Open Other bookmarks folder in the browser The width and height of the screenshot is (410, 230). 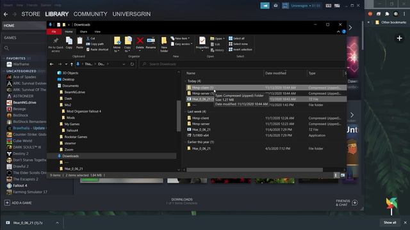pyautogui.click(x=391, y=22)
